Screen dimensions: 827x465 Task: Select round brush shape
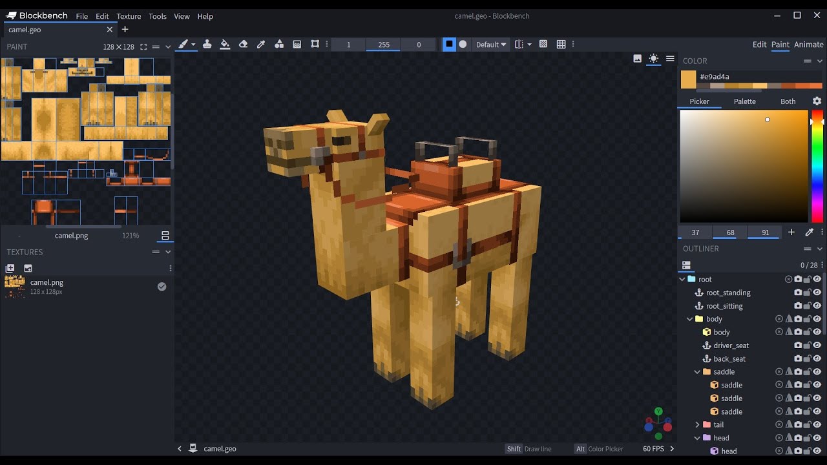click(463, 45)
